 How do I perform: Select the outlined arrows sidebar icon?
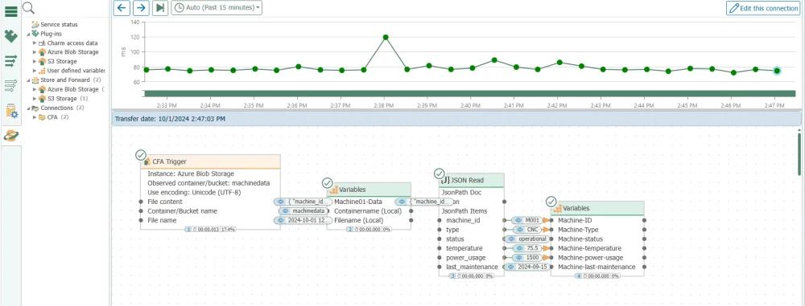tap(10, 86)
